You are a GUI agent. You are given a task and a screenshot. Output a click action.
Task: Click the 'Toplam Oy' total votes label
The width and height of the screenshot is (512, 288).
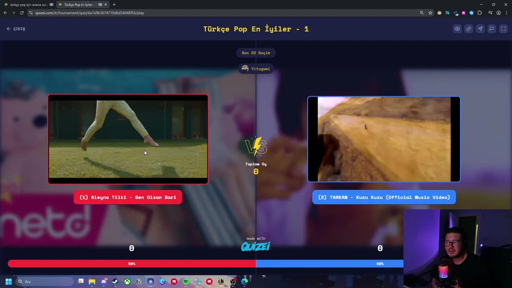pyautogui.click(x=256, y=164)
